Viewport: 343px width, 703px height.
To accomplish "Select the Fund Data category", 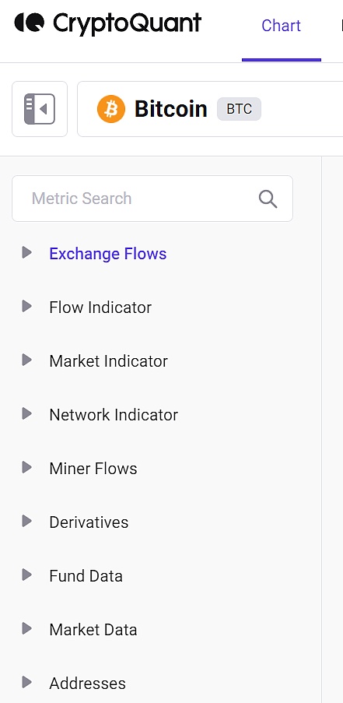I will point(86,576).
